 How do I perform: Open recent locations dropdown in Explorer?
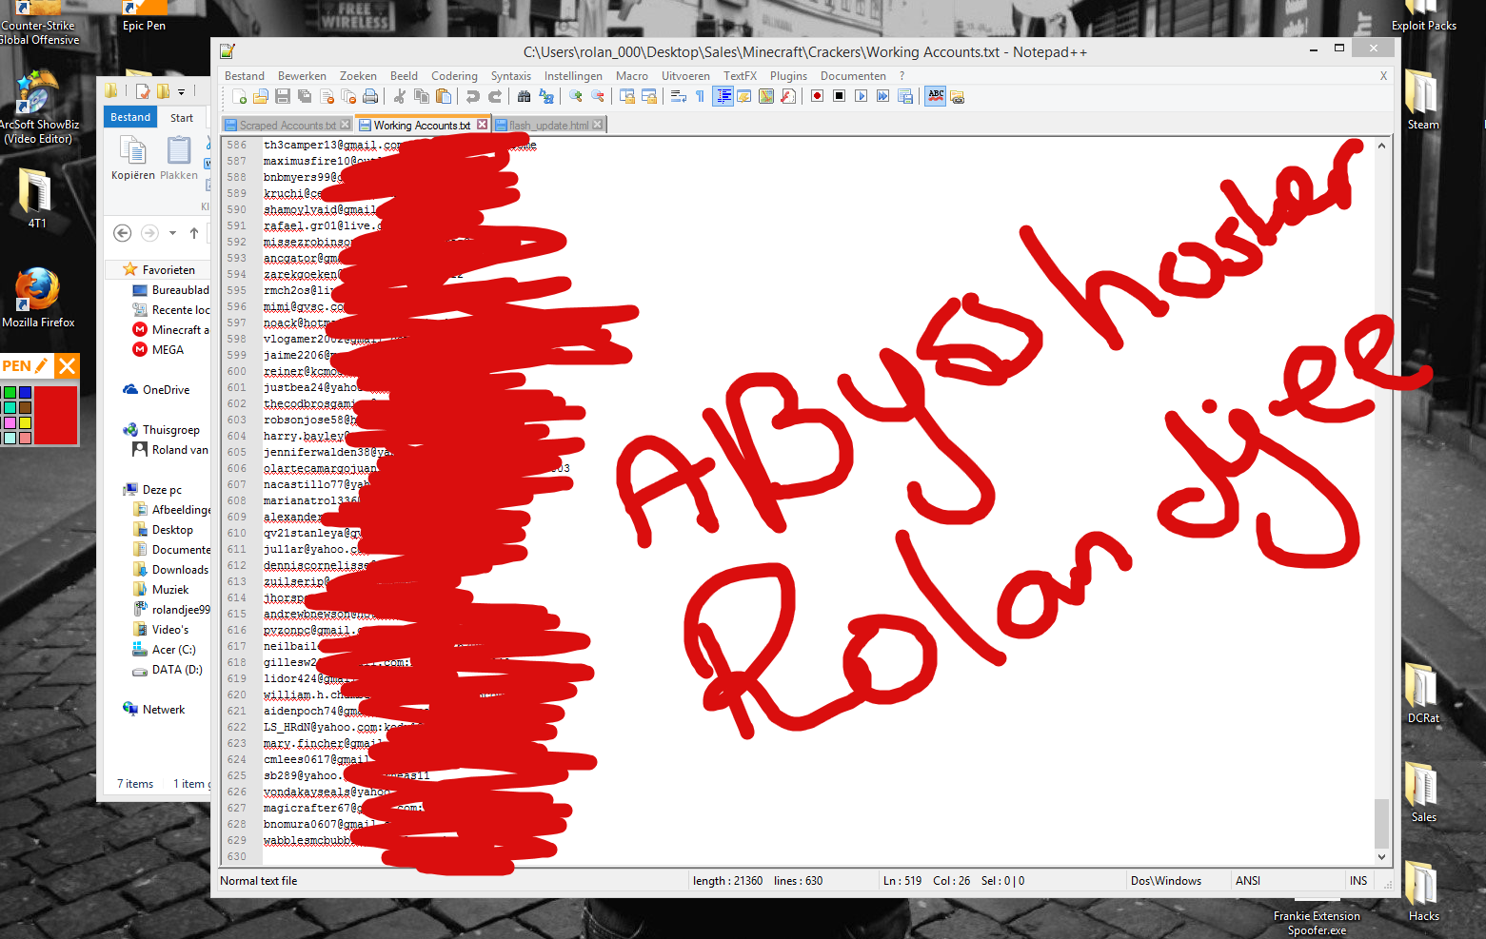tap(172, 233)
